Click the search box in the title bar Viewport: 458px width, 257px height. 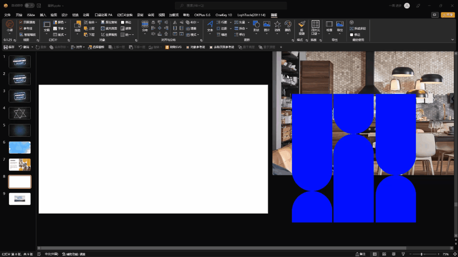[x=231, y=5]
